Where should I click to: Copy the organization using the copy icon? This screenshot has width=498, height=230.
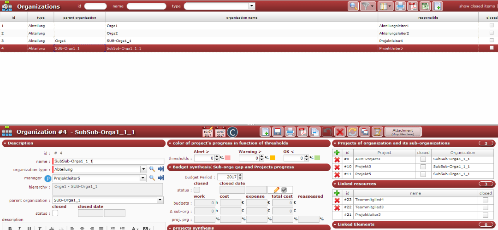(x=315, y=132)
